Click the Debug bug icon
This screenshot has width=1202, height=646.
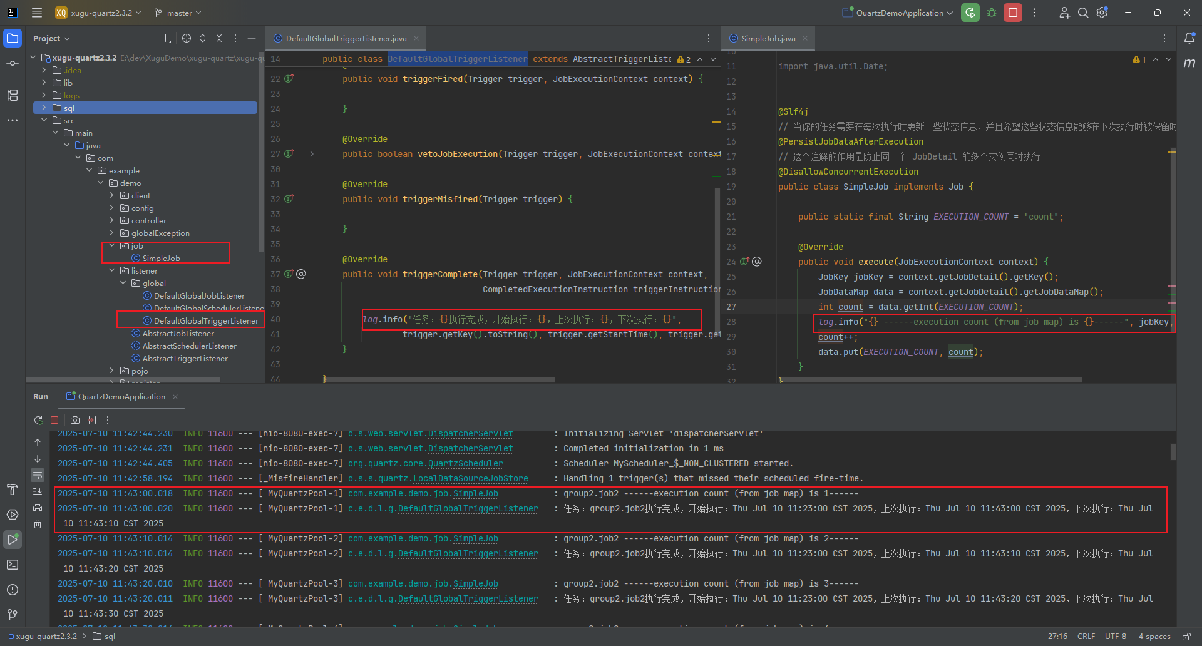(992, 13)
